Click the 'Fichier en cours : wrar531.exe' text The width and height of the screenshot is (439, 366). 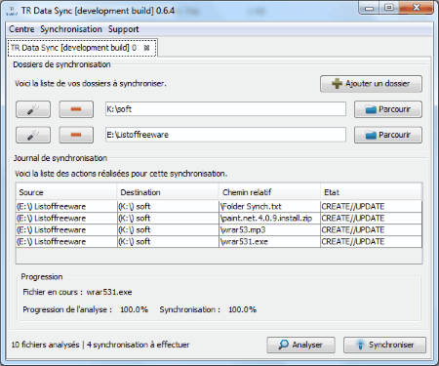[x=77, y=292]
